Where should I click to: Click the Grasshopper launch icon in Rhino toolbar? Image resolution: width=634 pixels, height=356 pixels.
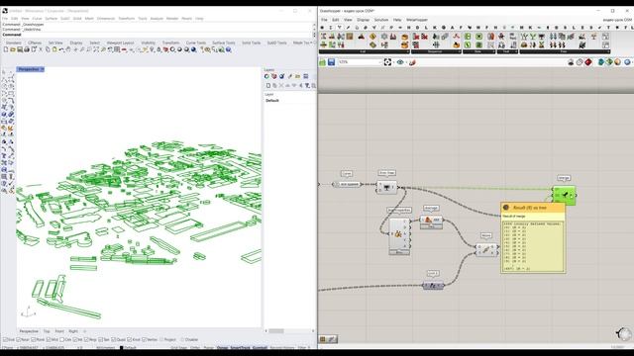pyautogui.click(x=221, y=49)
